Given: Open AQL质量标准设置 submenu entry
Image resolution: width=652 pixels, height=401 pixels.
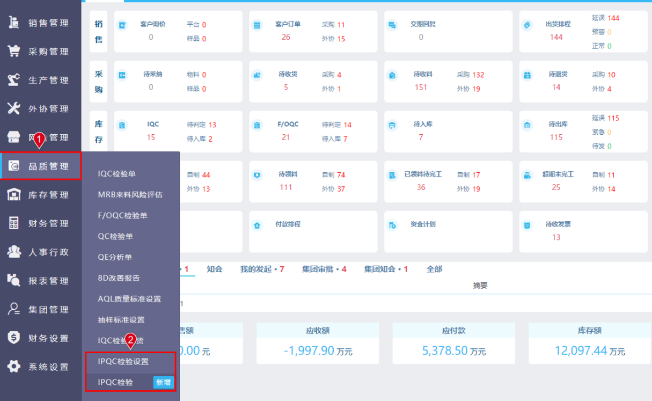Looking at the screenshot, I should [129, 298].
